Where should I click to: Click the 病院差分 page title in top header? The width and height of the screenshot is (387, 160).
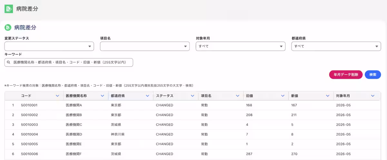click(27, 9)
